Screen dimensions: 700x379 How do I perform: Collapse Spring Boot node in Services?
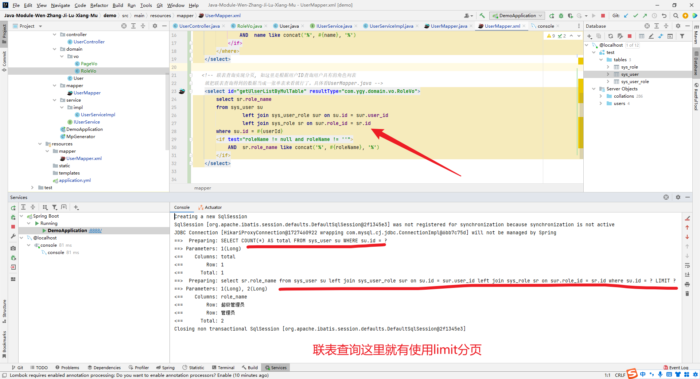(x=21, y=216)
